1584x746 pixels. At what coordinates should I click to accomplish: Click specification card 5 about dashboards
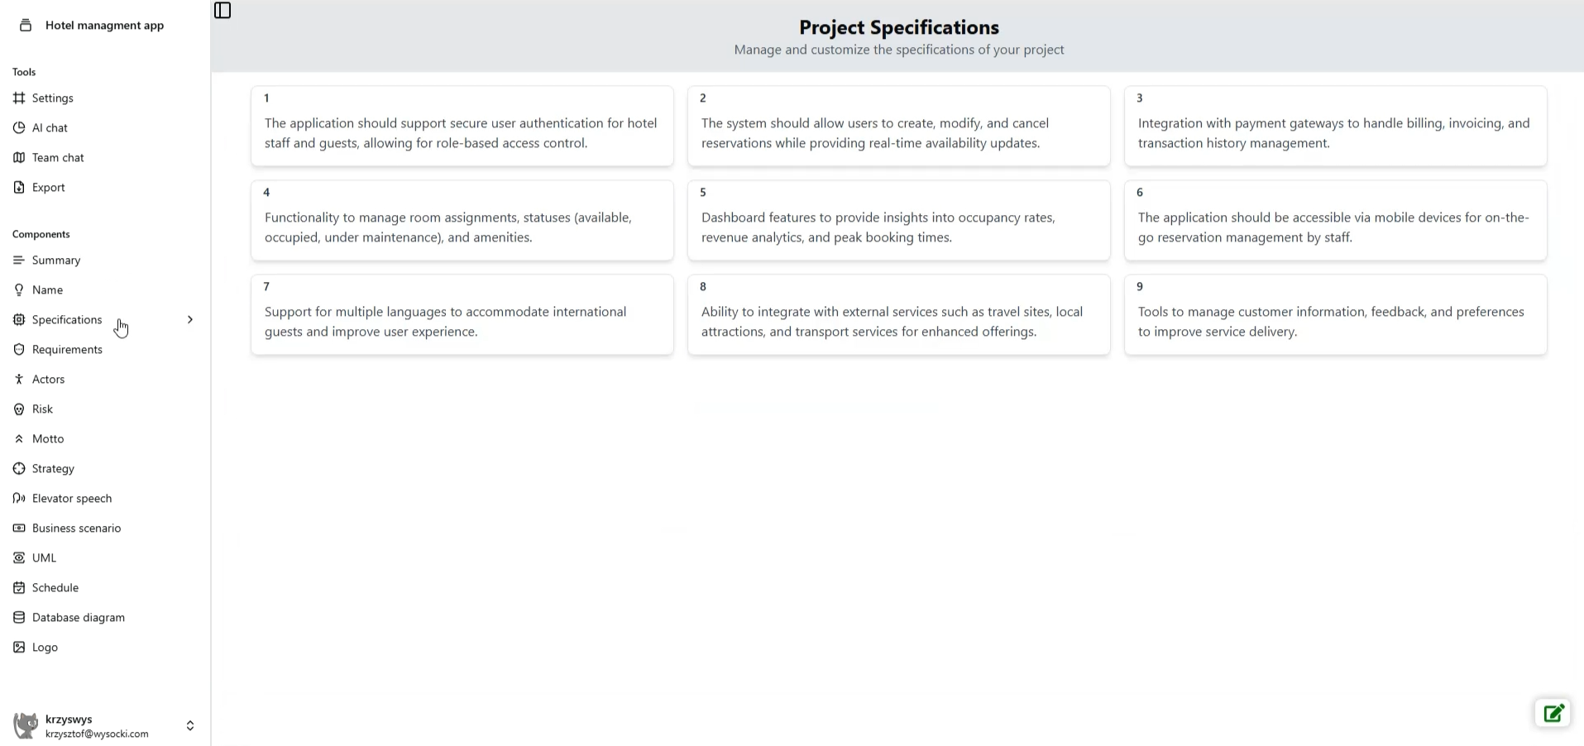pos(898,221)
